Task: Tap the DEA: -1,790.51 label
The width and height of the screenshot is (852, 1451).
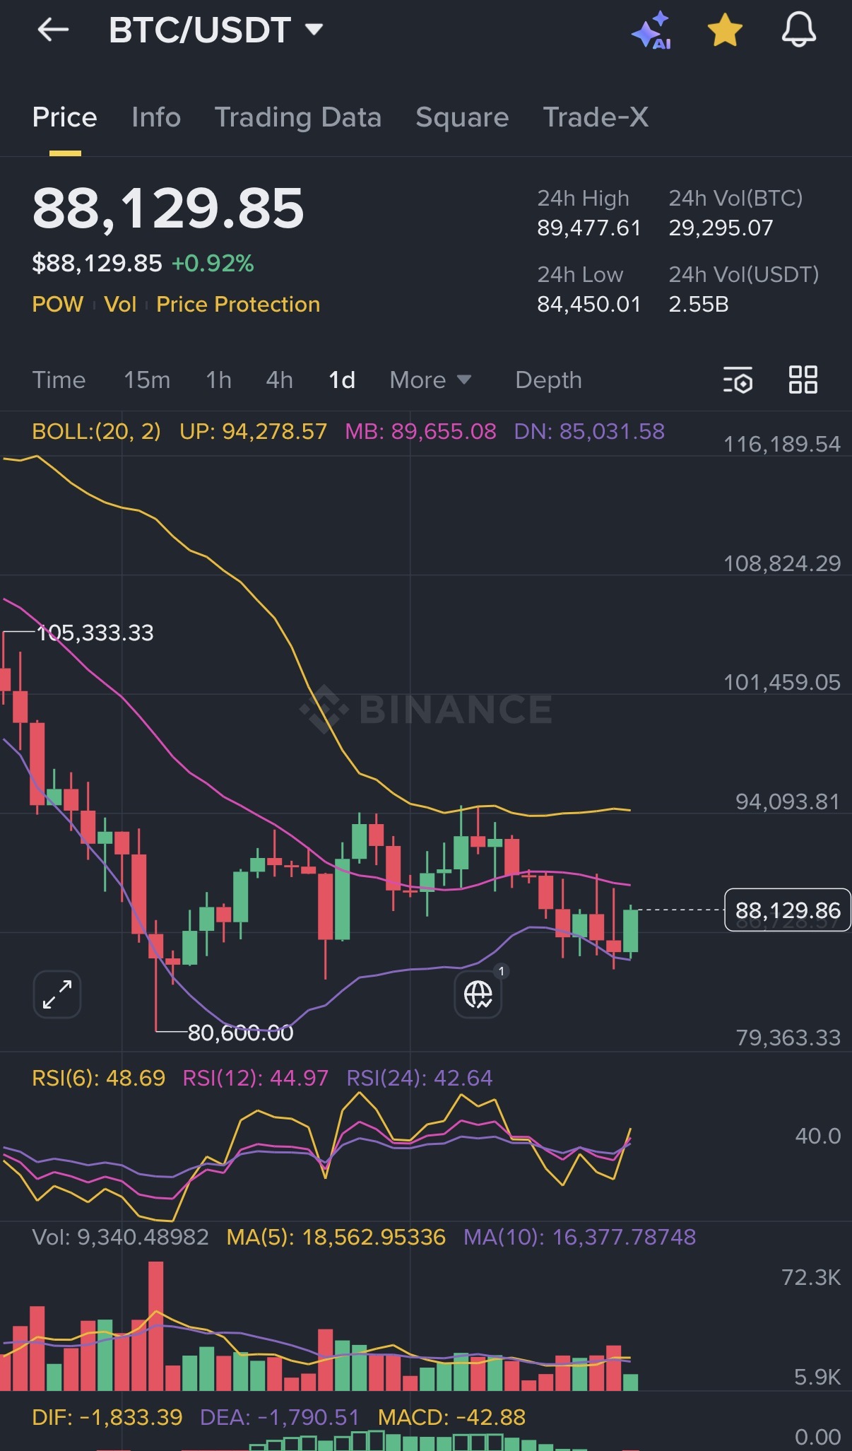Action: [280, 1417]
